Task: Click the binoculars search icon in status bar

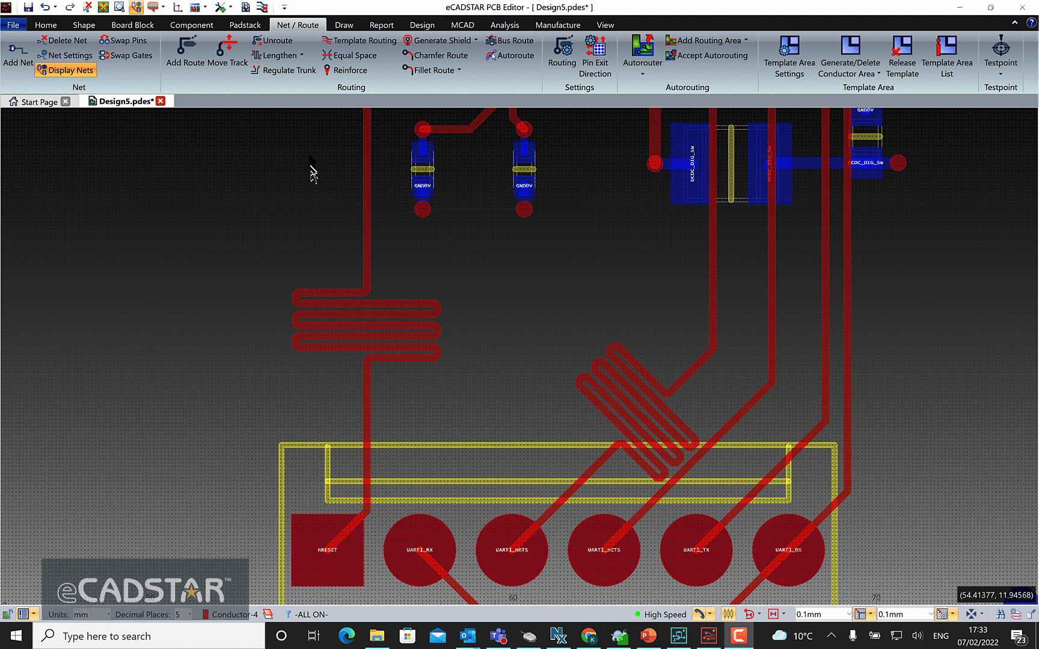Action: (1001, 614)
